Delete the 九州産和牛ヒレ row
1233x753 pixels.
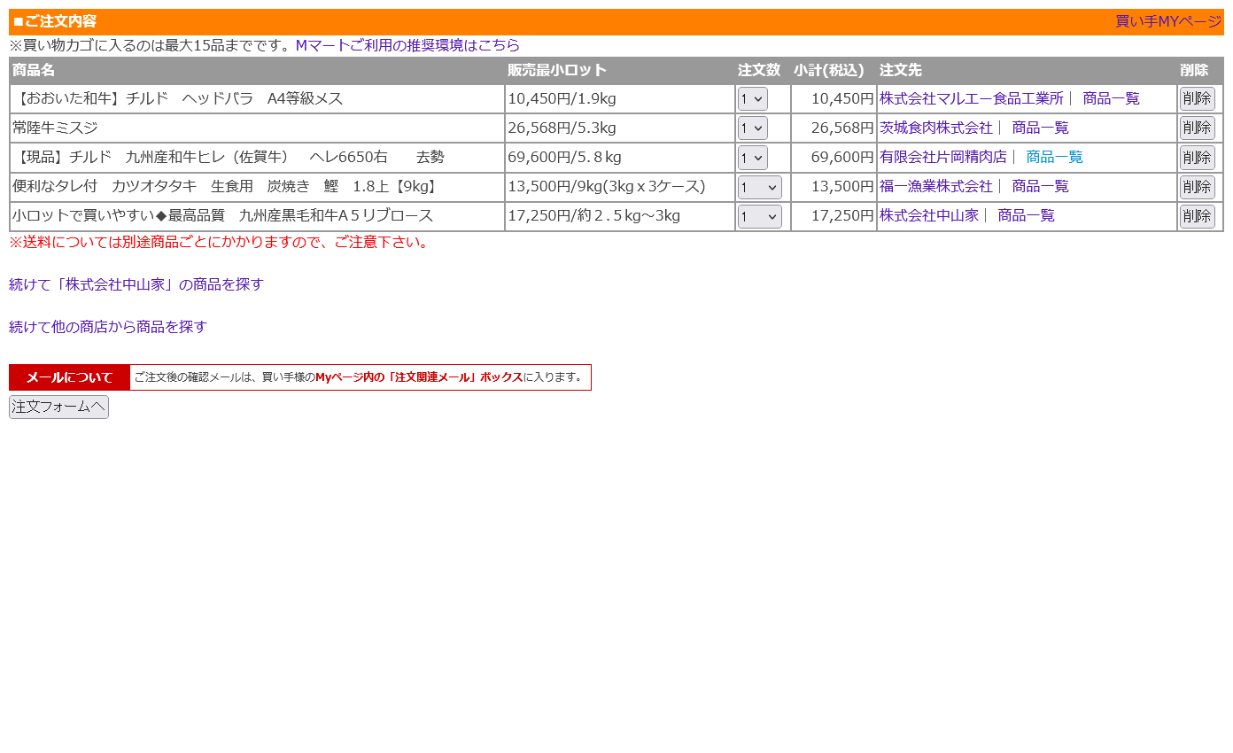pos(1196,158)
